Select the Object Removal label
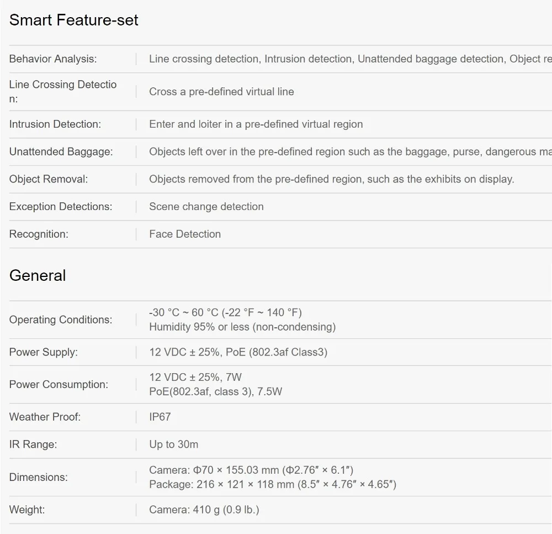 (49, 179)
